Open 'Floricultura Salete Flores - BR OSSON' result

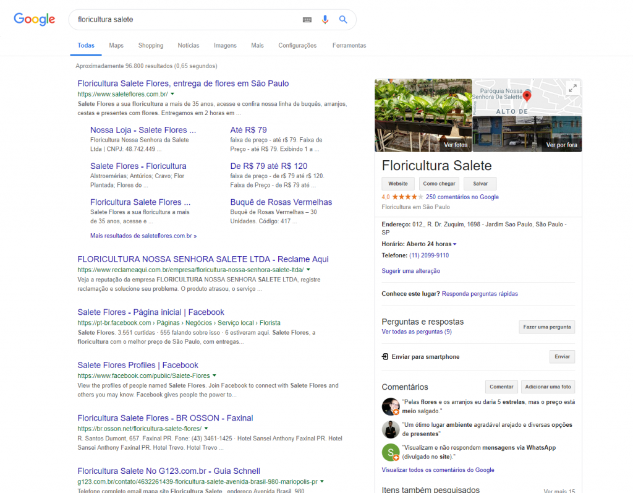click(165, 418)
